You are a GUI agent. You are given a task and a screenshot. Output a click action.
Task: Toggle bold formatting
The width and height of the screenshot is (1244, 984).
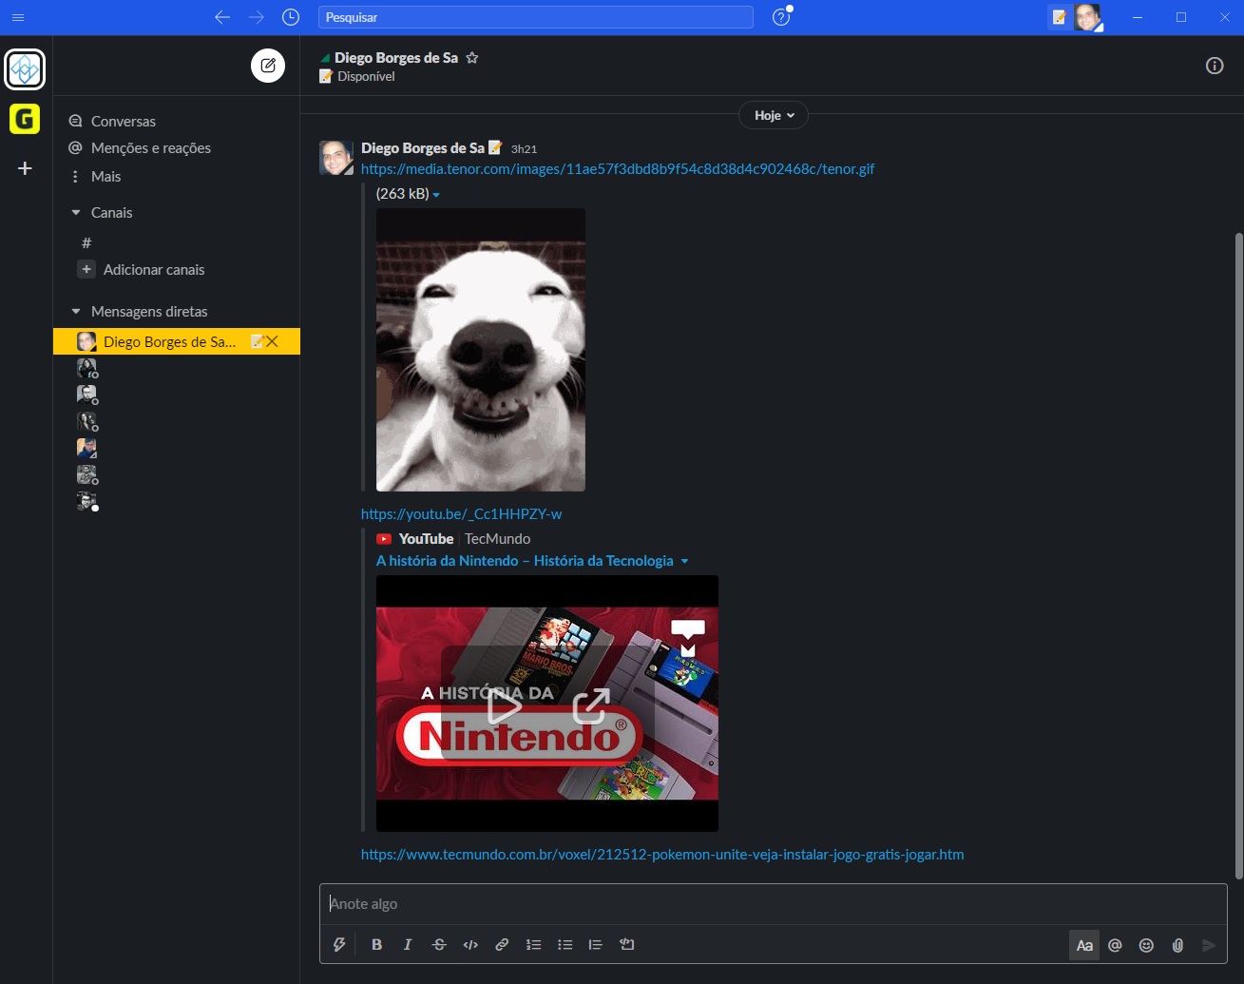tap(376, 945)
